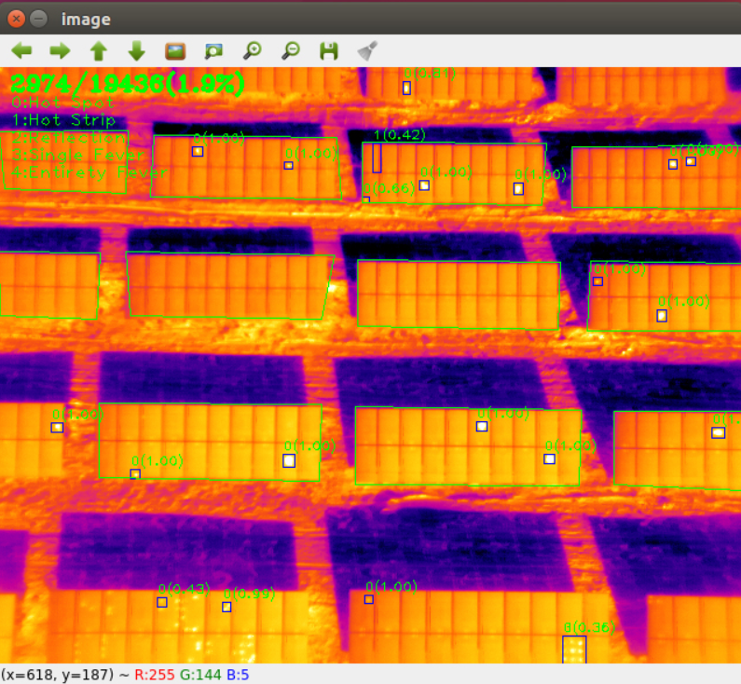Minimize the image window
The height and width of the screenshot is (684, 741).
[38, 19]
